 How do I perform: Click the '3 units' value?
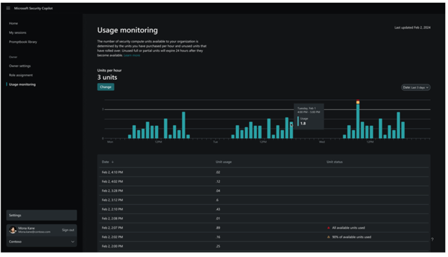(x=107, y=77)
